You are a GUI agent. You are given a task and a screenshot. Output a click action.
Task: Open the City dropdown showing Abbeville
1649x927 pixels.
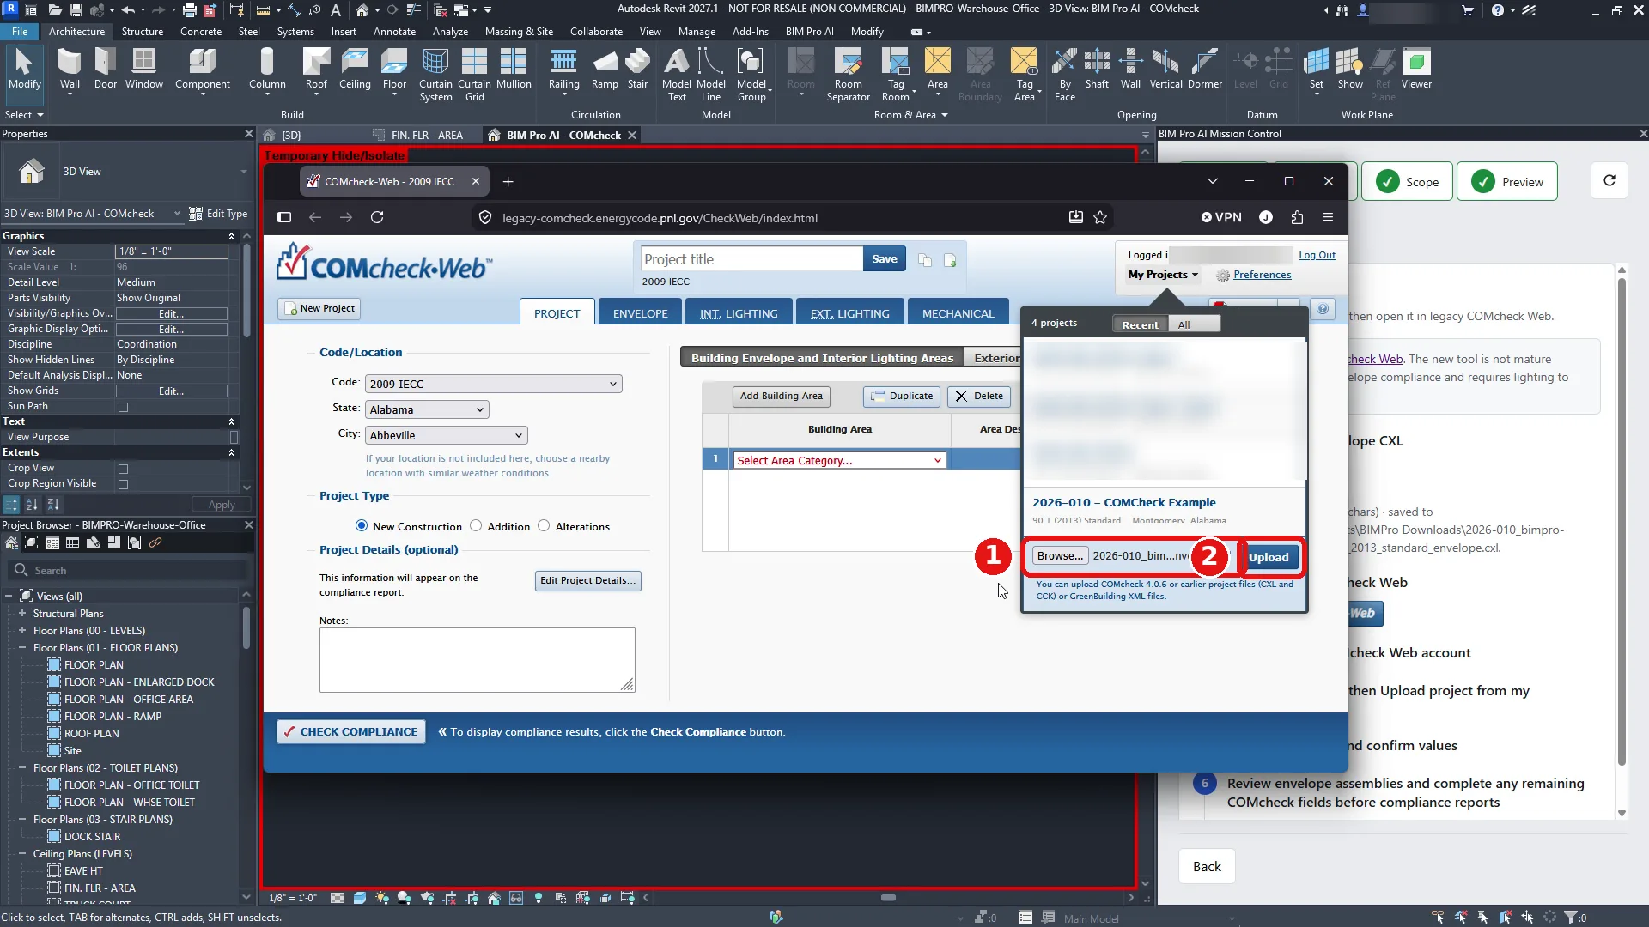(447, 435)
